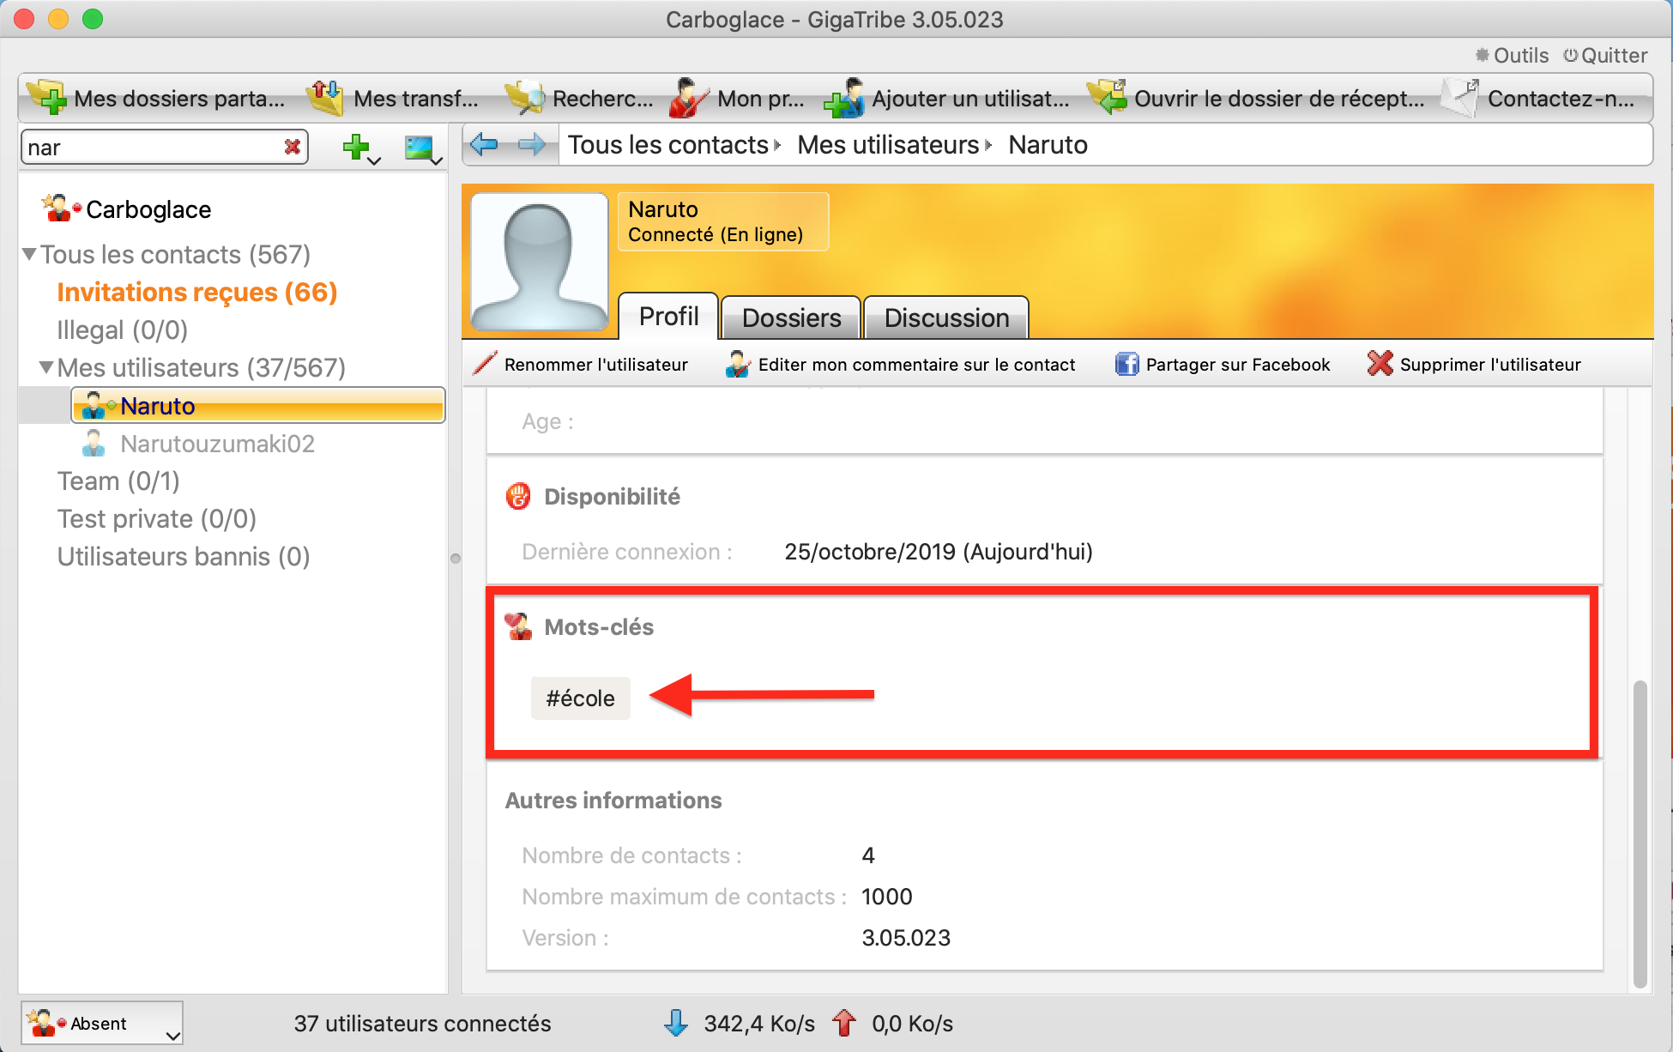Open the reception folder icon

(1107, 98)
